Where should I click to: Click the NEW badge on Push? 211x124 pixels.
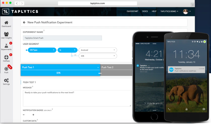(10, 67)
